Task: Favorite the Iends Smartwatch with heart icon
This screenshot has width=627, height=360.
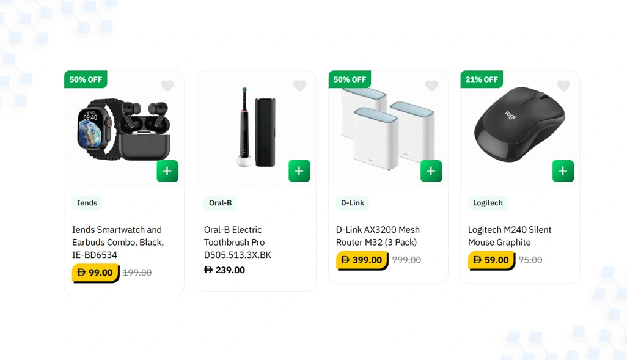Action: pyautogui.click(x=167, y=86)
